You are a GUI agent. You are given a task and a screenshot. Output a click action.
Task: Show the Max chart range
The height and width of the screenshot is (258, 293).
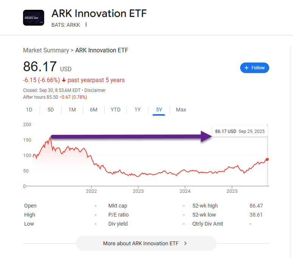[x=181, y=110]
